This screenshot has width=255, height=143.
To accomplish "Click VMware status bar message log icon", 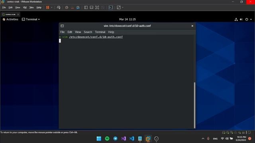I will click(x=249, y=132).
